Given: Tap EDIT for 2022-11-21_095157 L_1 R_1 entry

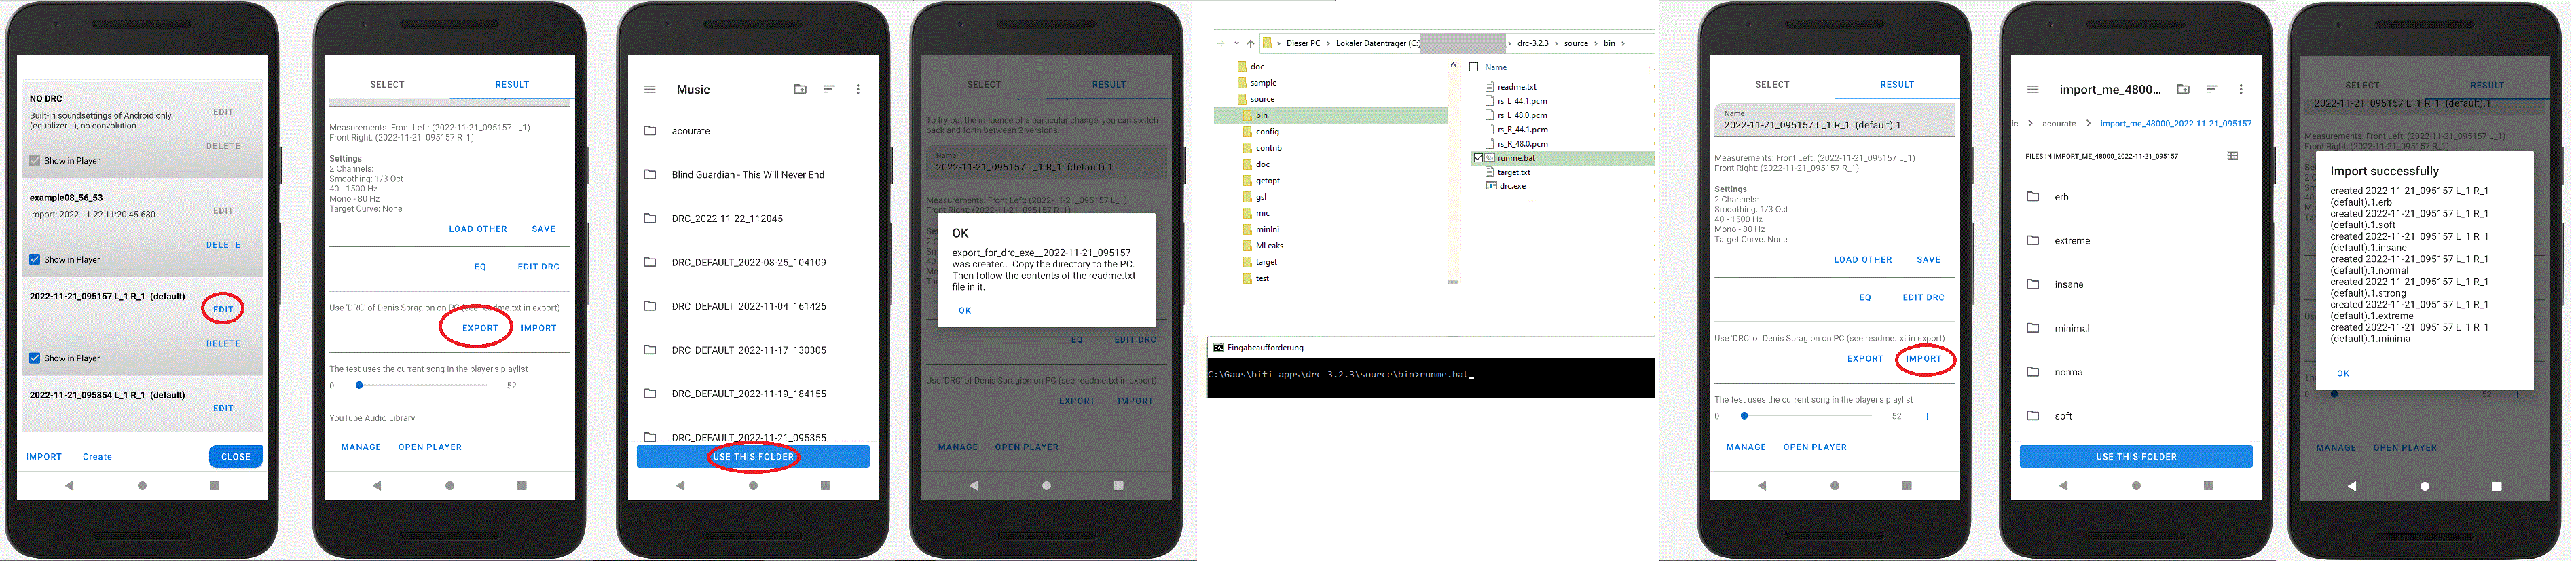Looking at the screenshot, I should click(223, 310).
